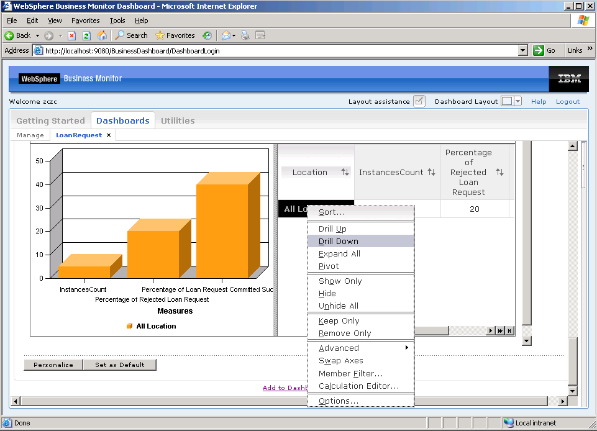This screenshot has height=431, width=597.
Task: Click the Go arrow button
Action: [x=539, y=50]
